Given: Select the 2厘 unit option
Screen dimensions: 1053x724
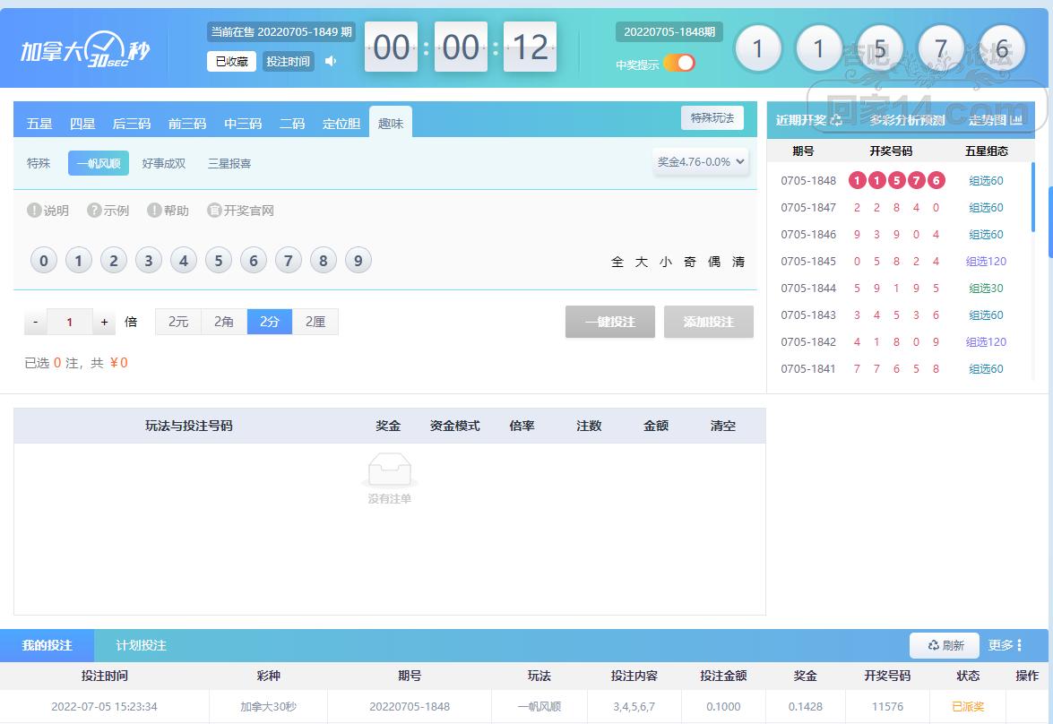Looking at the screenshot, I should tap(315, 322).
